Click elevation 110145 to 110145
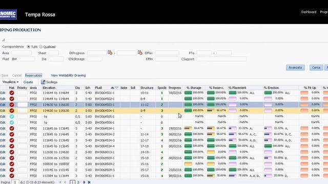 tap(56, 170)
